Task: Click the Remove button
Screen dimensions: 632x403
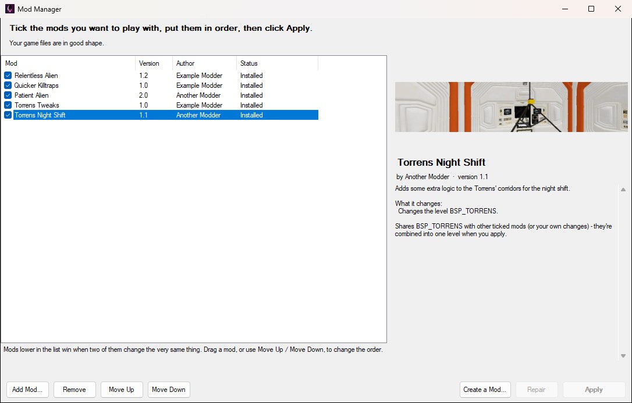Action: 74,389
